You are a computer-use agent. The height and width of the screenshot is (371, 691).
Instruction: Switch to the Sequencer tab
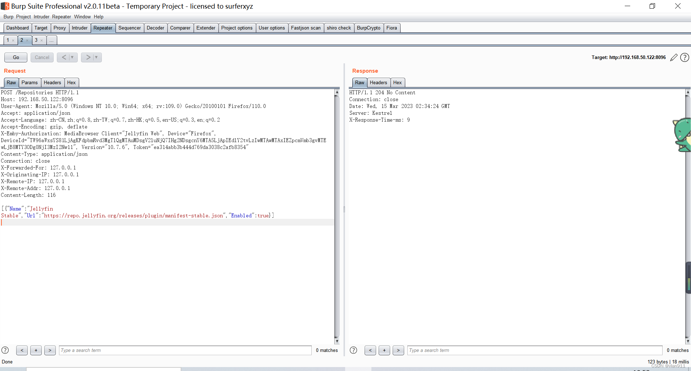pyautogui.click(x=130, y=28)
